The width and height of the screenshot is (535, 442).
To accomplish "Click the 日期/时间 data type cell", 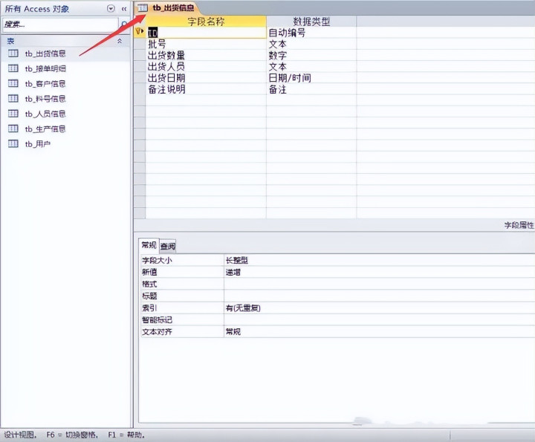I will pyautogui.click(x=311, y=78).
